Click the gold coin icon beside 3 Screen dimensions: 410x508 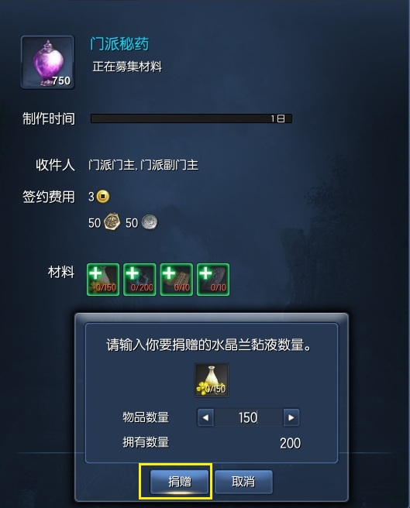click(x=103, y=197)
